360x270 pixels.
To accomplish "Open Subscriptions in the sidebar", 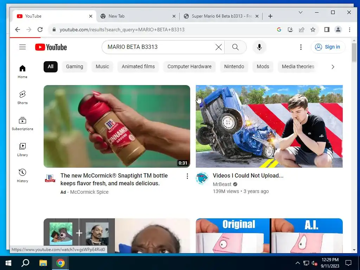I will click(x=22, y=123).
